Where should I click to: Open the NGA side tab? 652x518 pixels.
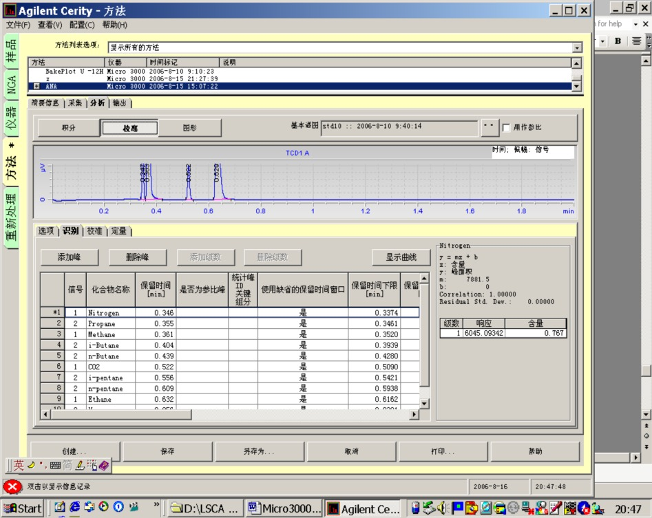coord(11,85)
